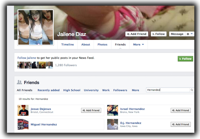Add Israel Hernandez as a friend

click(181, 110)
